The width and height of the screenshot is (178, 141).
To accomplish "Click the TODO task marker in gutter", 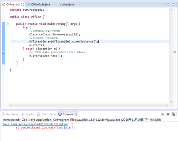I will 4,52.
